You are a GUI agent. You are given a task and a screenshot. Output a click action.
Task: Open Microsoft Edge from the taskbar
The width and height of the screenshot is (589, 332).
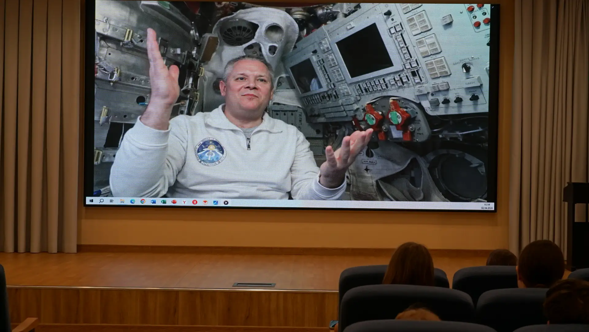133,201
